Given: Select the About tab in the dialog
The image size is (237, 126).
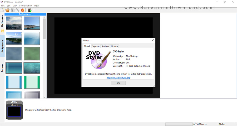Looking at the screenshot, I should point(87,46).
